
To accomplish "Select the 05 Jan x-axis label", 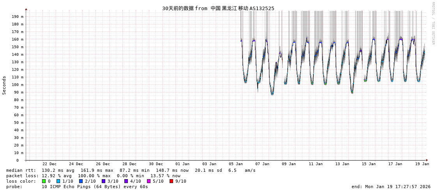I will pos(235,164).
